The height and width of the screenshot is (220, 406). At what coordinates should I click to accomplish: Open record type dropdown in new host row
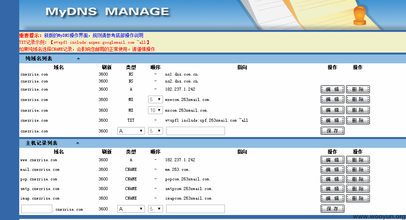point(131,209)
